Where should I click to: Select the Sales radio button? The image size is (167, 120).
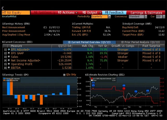(x=9, y=57)
